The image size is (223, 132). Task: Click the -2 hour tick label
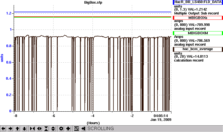[132, 116]
